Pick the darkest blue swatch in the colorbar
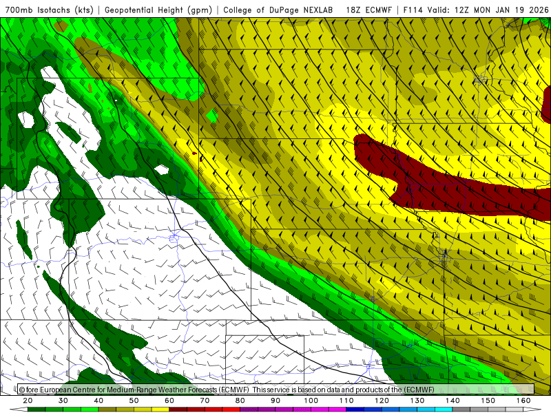Viewport: 551px width, 413px height. (355, 410)
